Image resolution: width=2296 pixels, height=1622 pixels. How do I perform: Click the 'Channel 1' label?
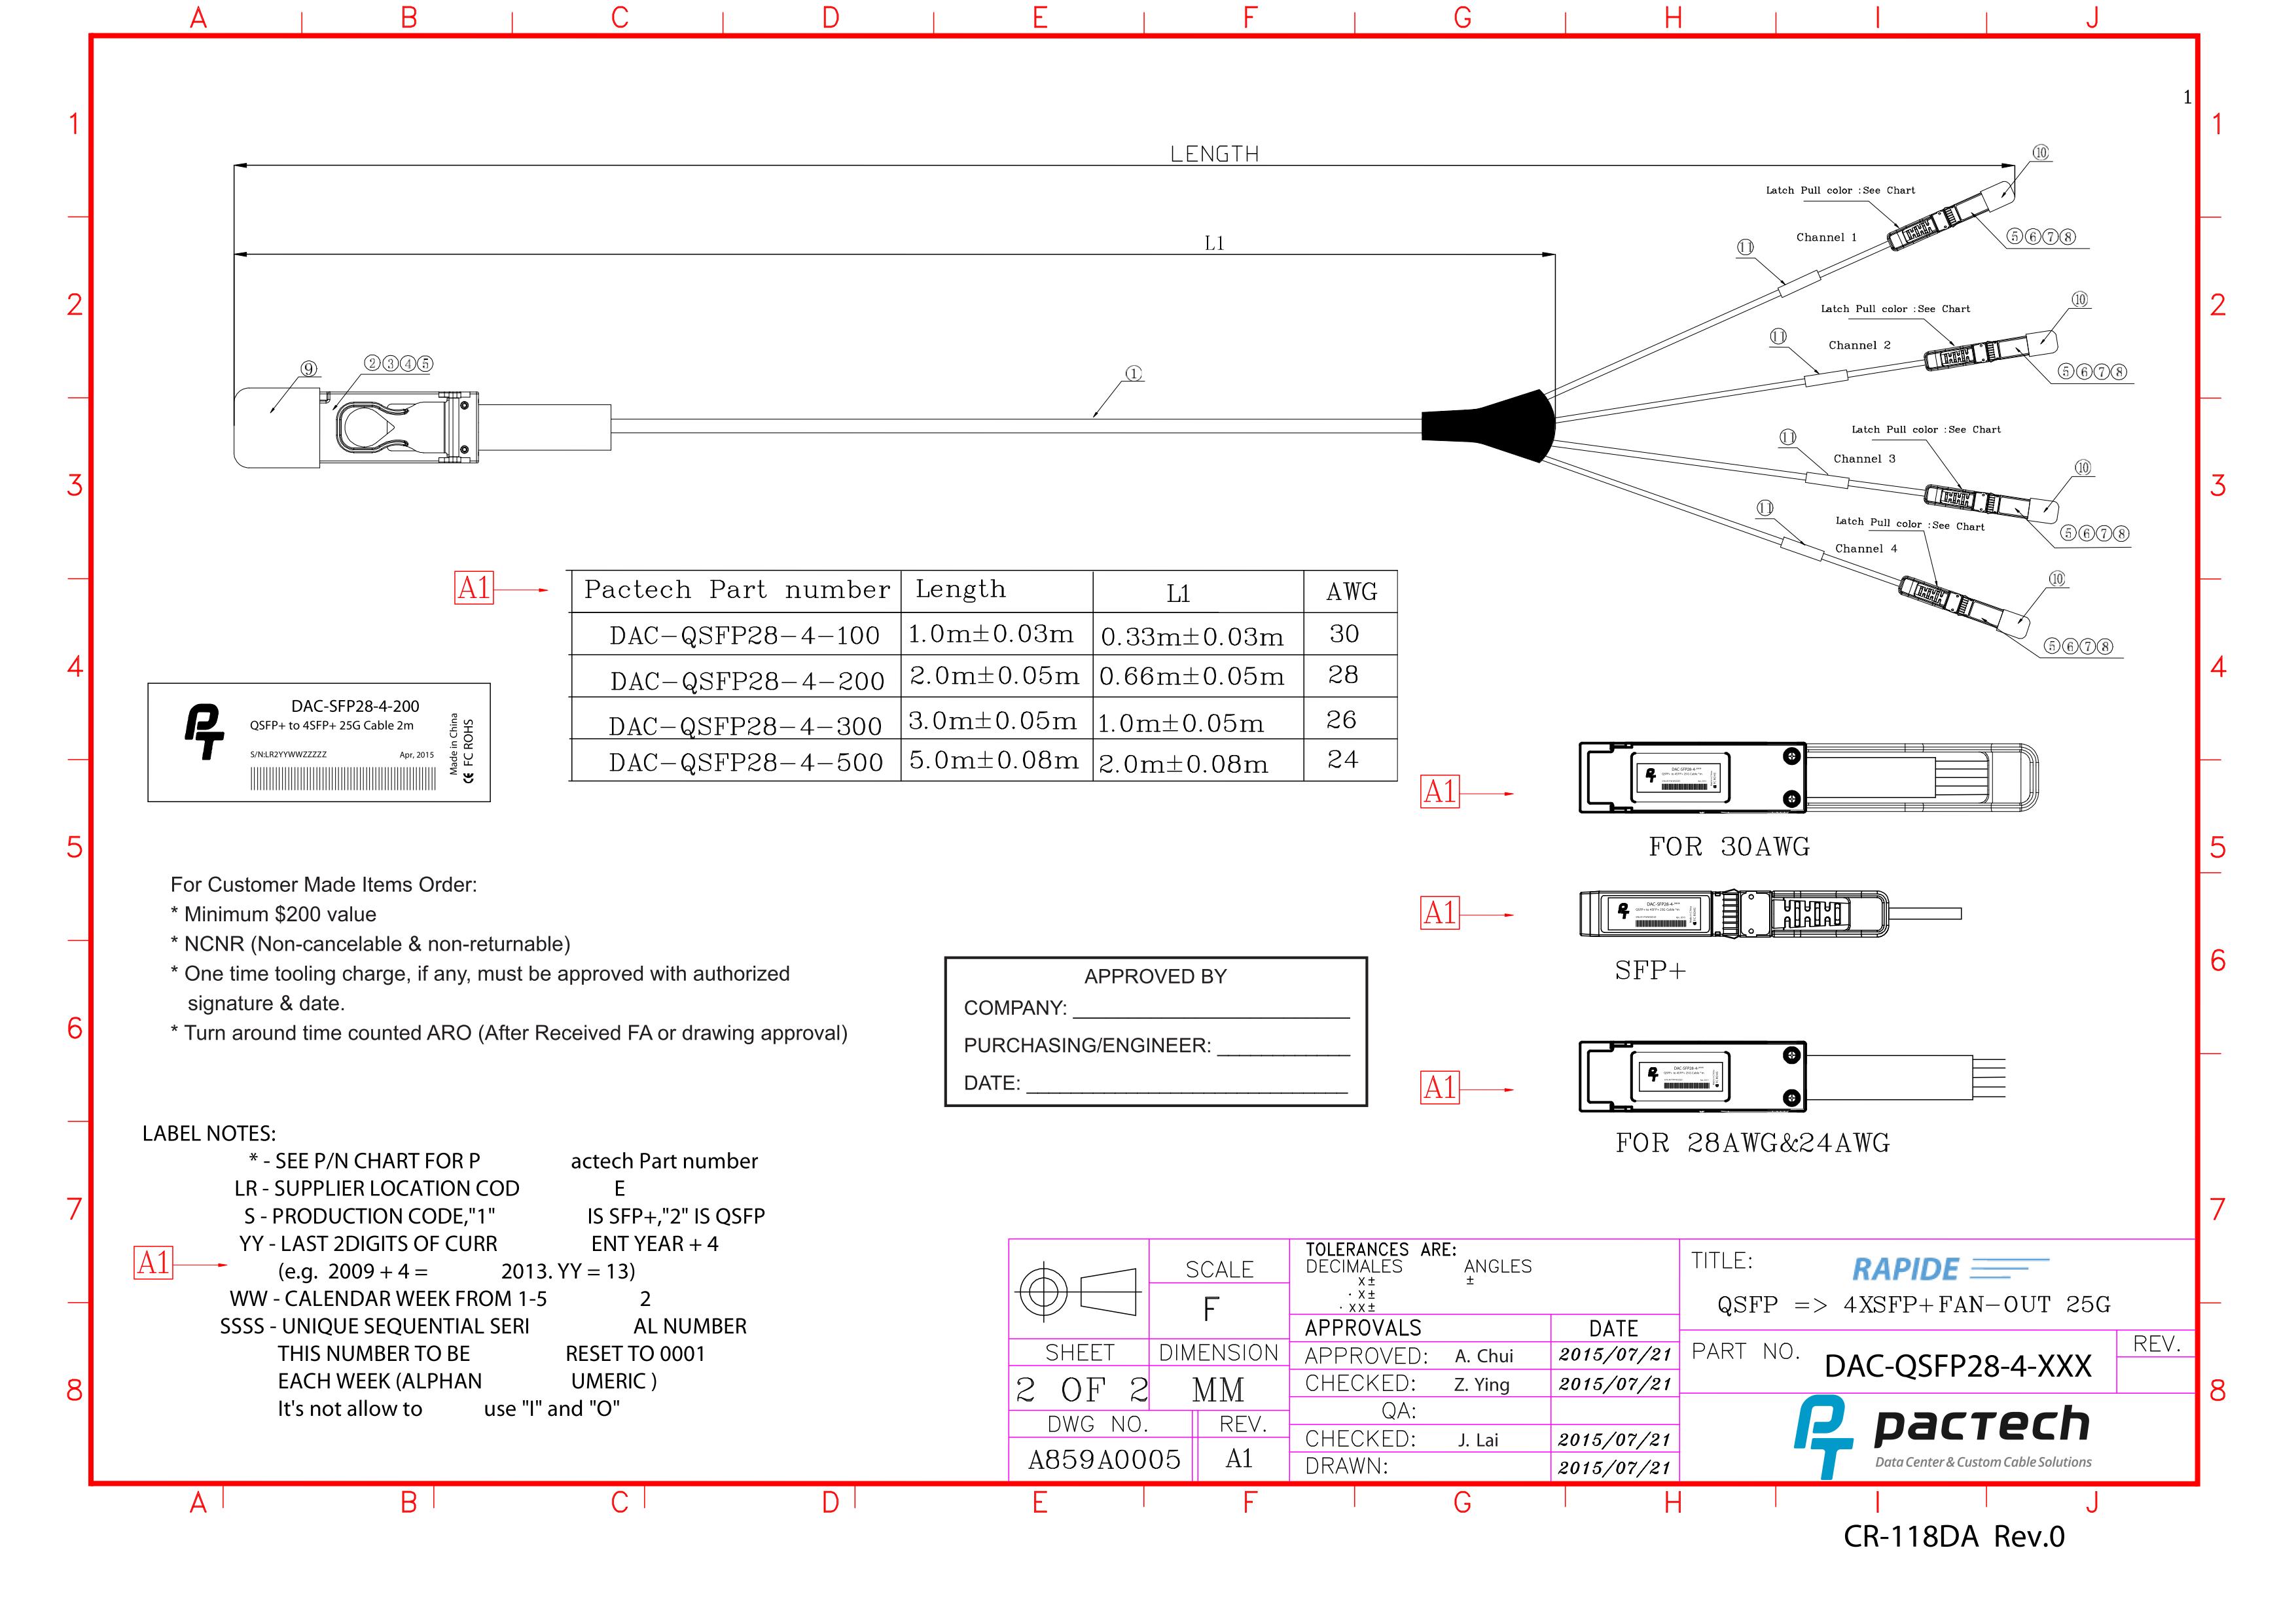tap(1826, 238)
